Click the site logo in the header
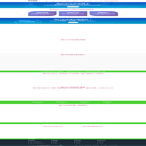The height and width of the screenshot is (146, 146). point(32,1)
